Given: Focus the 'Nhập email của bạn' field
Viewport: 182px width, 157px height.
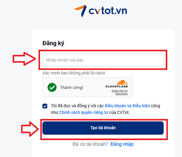Looking at the screenshot, I should (x=103, y=60).
